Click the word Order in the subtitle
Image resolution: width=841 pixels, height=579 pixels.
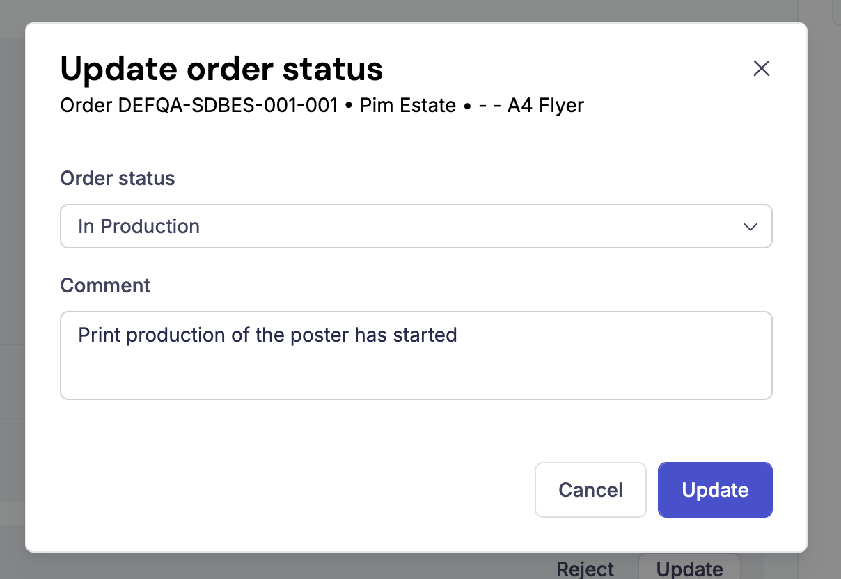(x=86, y=106)
